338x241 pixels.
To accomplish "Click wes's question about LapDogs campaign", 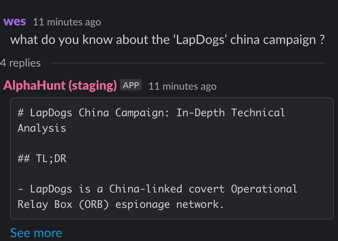I will point(167,40).
